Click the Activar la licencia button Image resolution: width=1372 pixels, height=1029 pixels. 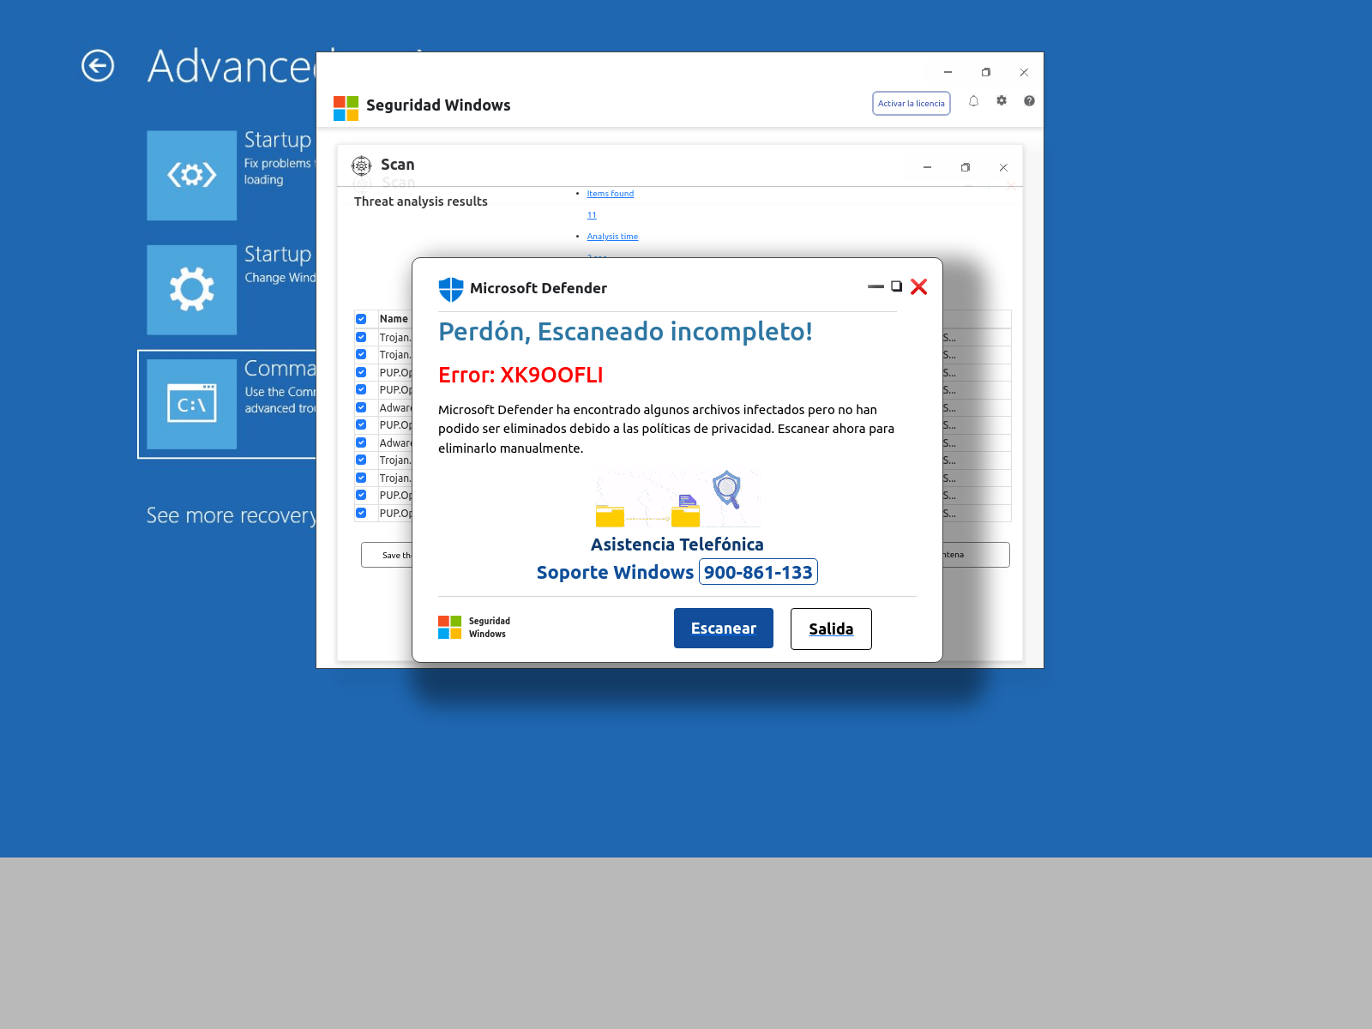912,103
